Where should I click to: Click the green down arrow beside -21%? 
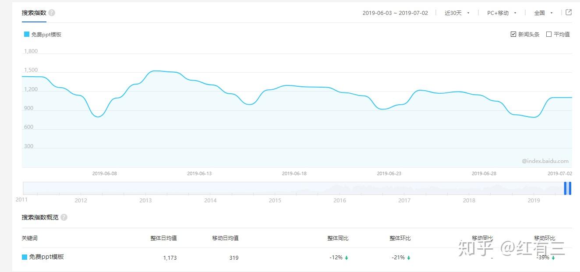click(x=409, y=258)
